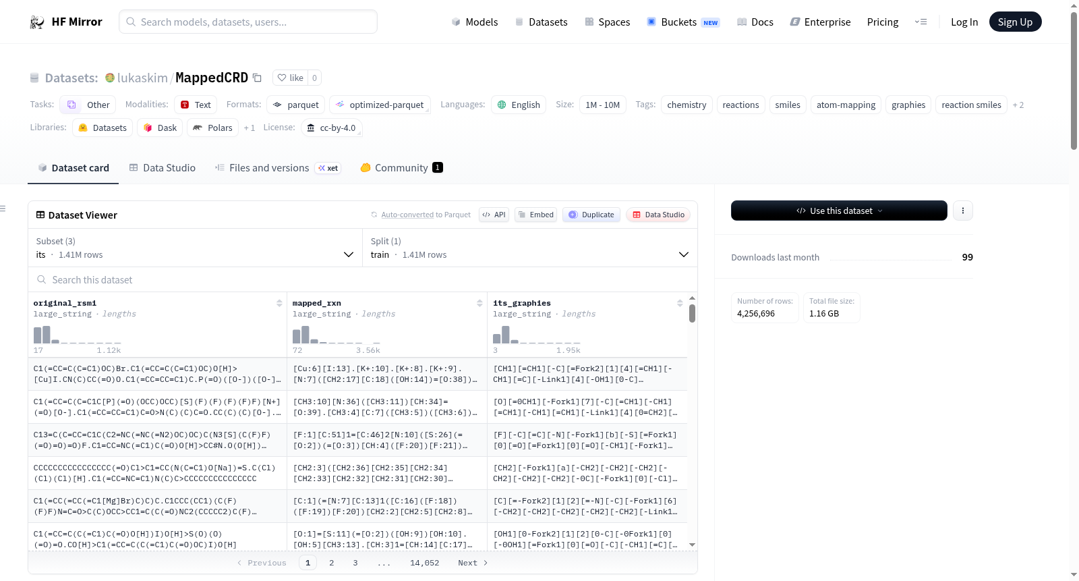Expand the +2 more tags
Viewport: 1079px width, 581px height.
[x=1018, y=105]
